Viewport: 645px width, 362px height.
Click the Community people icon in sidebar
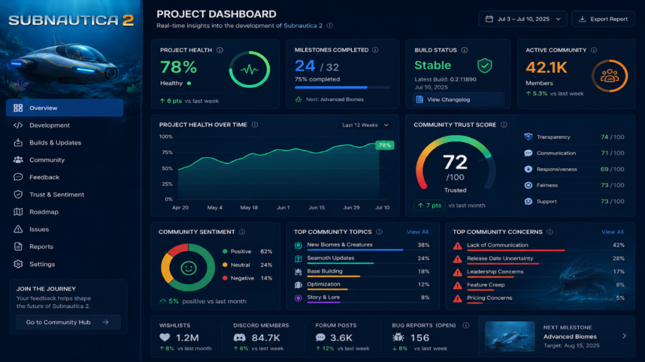(x=18, y=160)
